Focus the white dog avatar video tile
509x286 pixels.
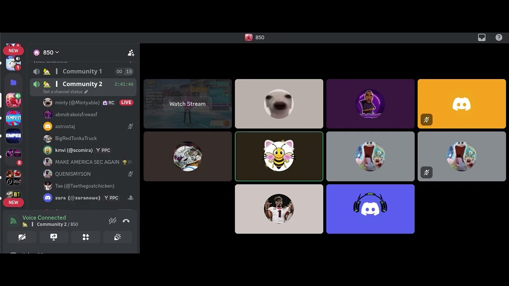(x=279, y=104)
